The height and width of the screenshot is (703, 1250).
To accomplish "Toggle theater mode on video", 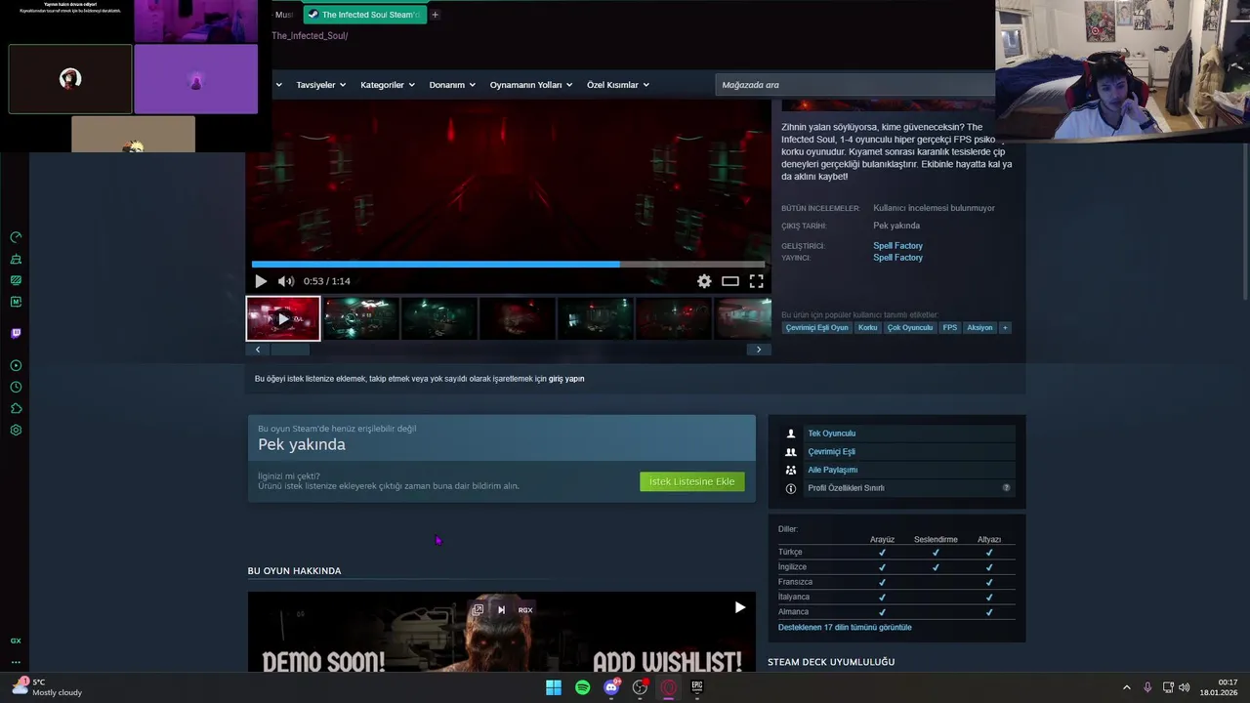I will [x=730, y=281].
